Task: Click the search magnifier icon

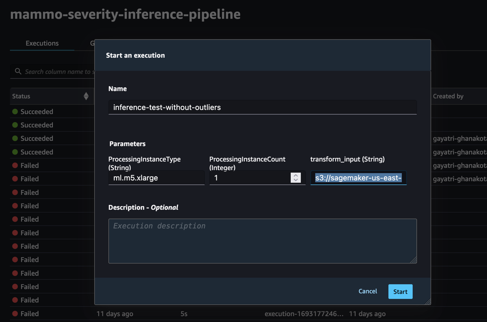Action: (18, 72)
